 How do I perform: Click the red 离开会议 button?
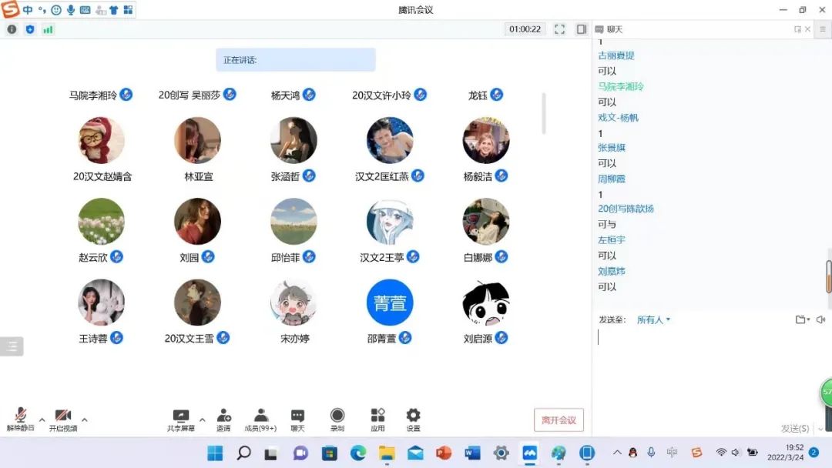[559, 420]
